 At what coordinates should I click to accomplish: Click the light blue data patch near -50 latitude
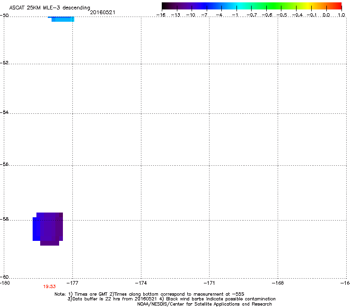click(61, 19)
